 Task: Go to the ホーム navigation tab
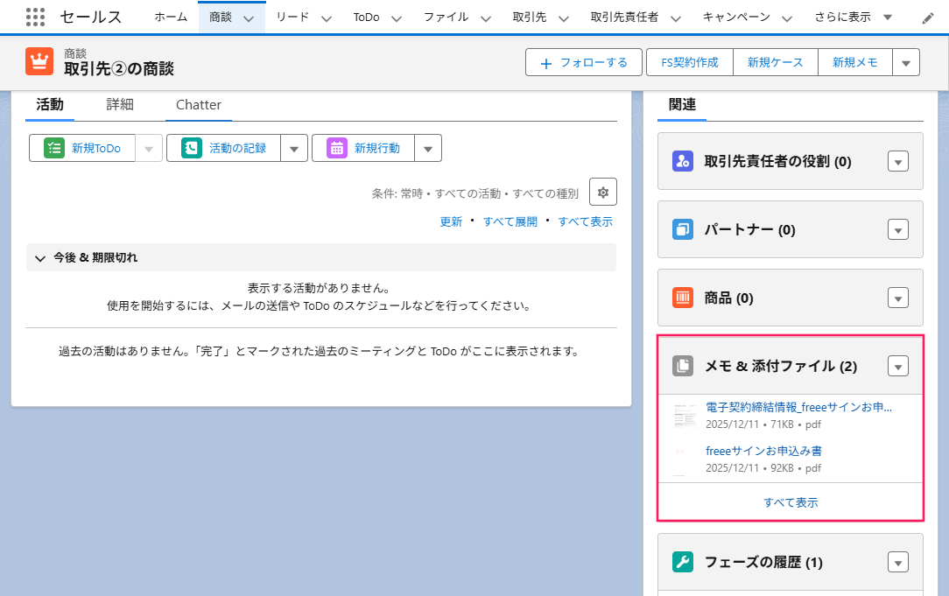point(171,17)
